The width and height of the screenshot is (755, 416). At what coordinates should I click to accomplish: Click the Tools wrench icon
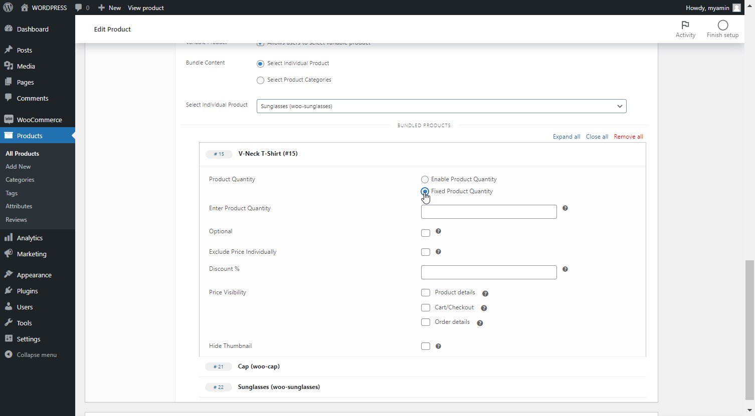(x=9, y=322)
